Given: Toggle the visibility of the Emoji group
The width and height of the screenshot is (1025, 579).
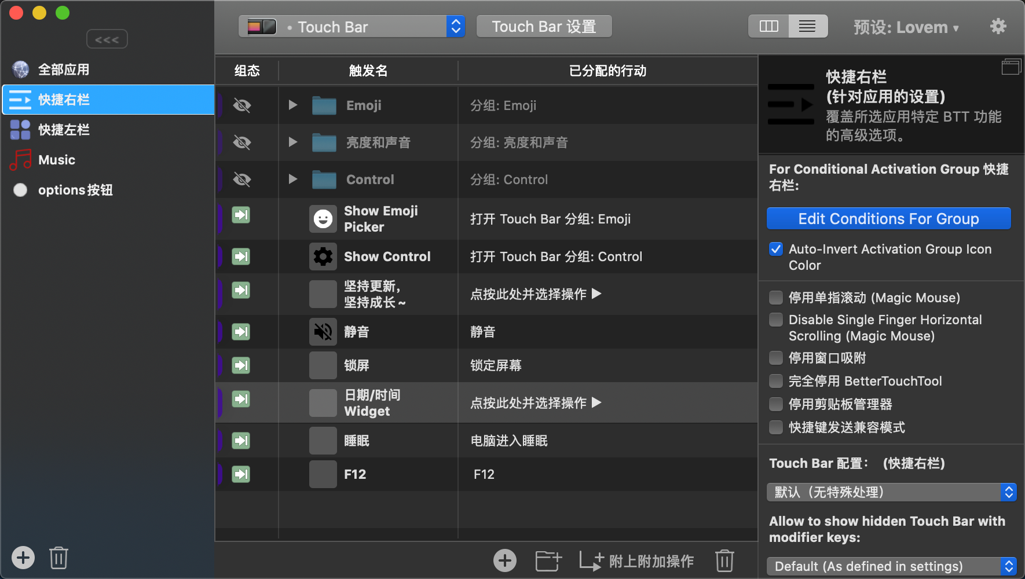Looking at the screenshot, I should tap(242, 105).
